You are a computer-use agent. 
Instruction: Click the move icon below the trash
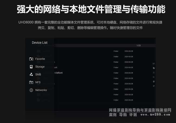coord(154,86)
